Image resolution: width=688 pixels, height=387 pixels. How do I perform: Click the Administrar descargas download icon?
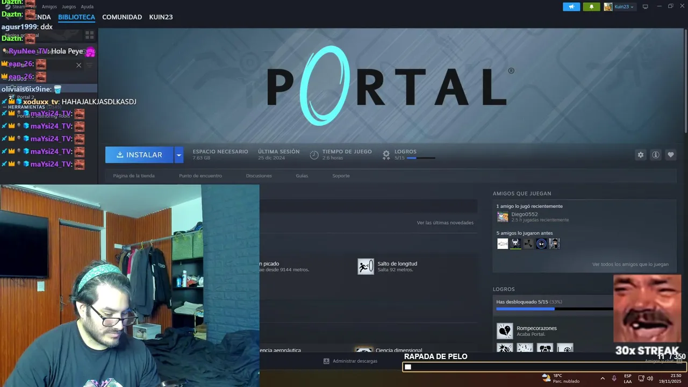point(326,361)
